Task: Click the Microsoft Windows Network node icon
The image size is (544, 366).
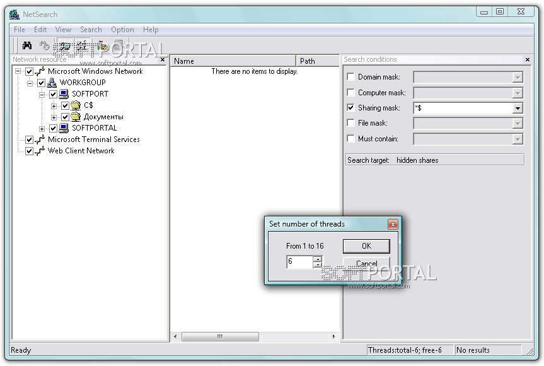Action: (x=40, y=71)
